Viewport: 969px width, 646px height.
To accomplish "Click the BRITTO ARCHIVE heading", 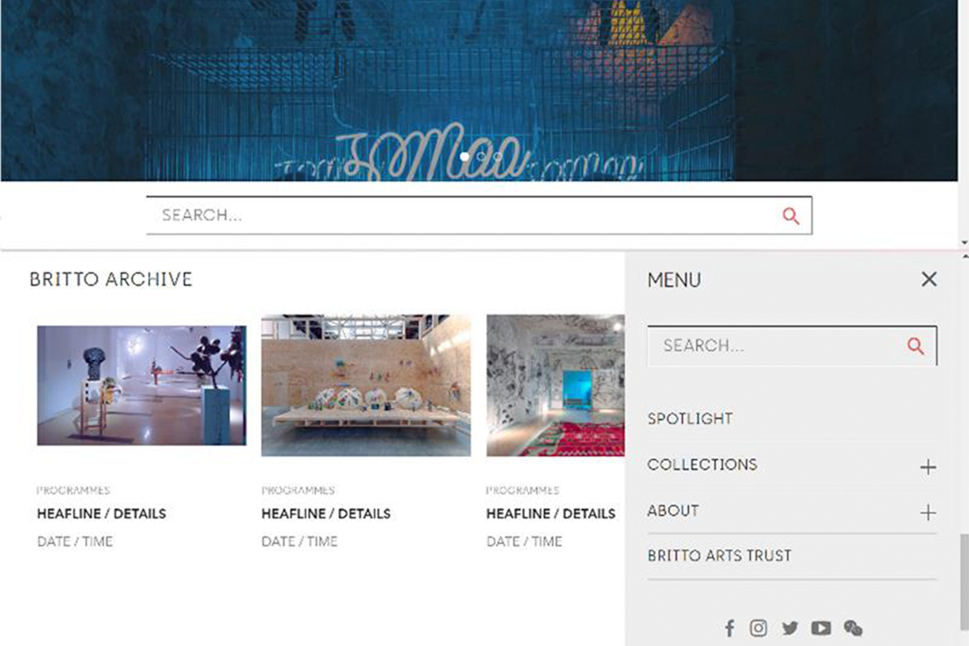I will pos(111,279).
